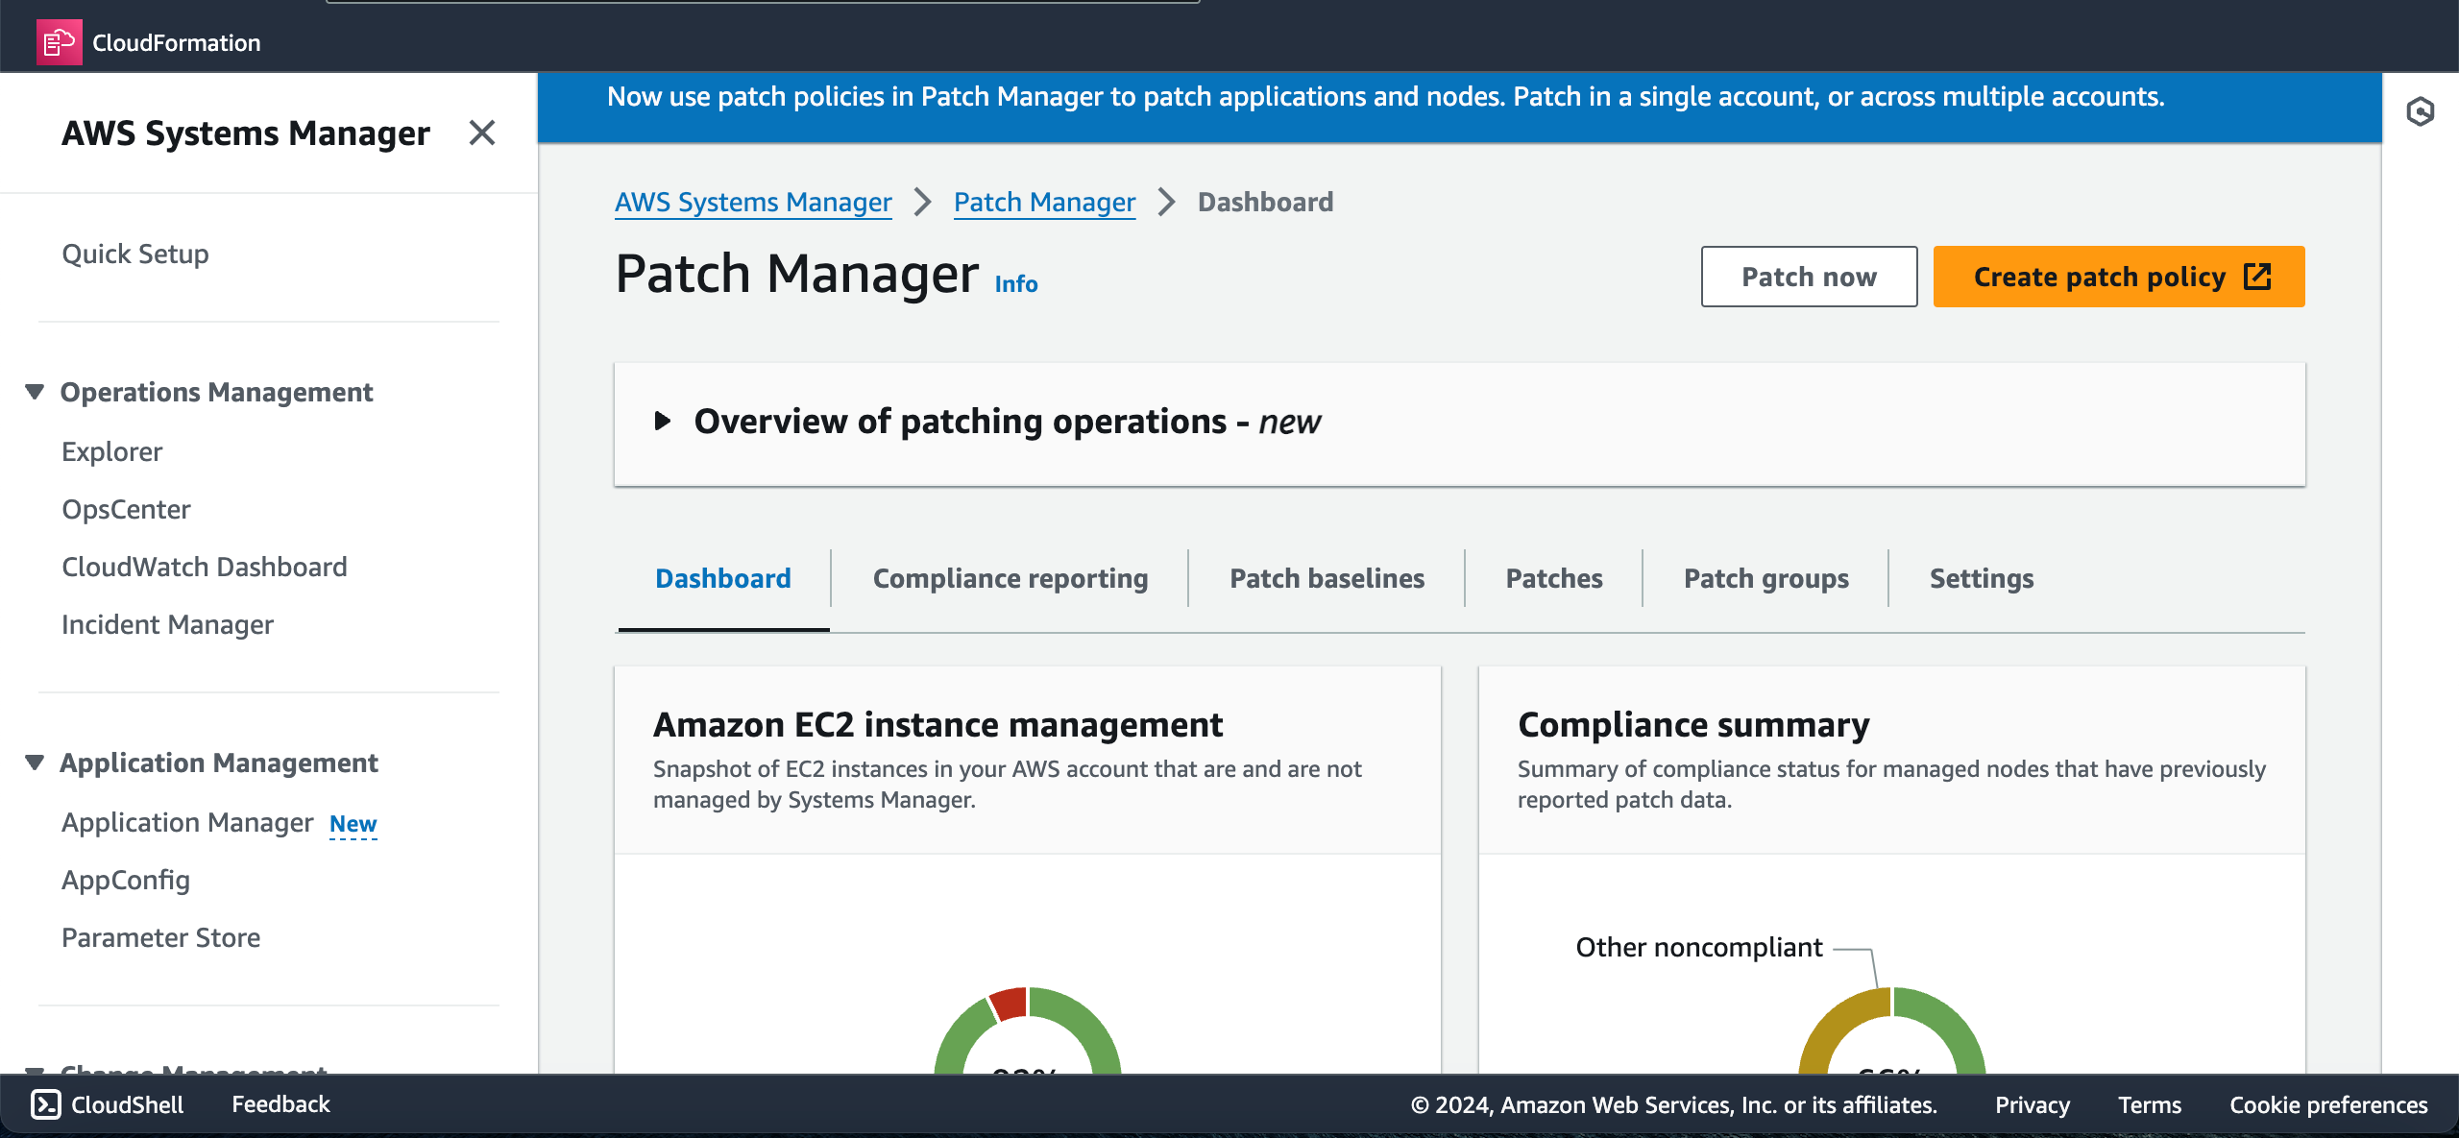Image resolution: width=2459 pixels, height=1138 pixels.
Task: Click the Create patch policy button
Action: tap(2118, 277)
